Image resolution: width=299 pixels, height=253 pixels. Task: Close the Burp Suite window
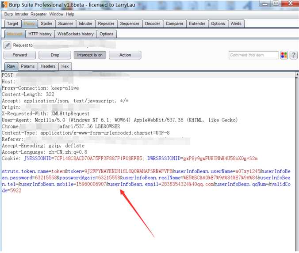[x=290, y=3]
